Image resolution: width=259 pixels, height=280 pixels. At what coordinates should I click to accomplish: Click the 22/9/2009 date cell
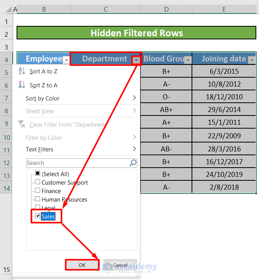(224, 136)
